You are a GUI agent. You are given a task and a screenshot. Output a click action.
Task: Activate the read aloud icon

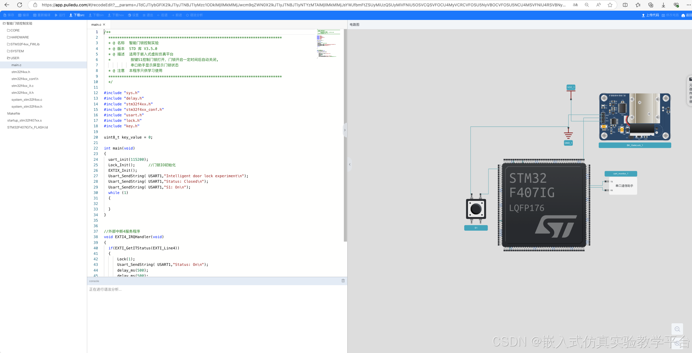coord(598,5)
